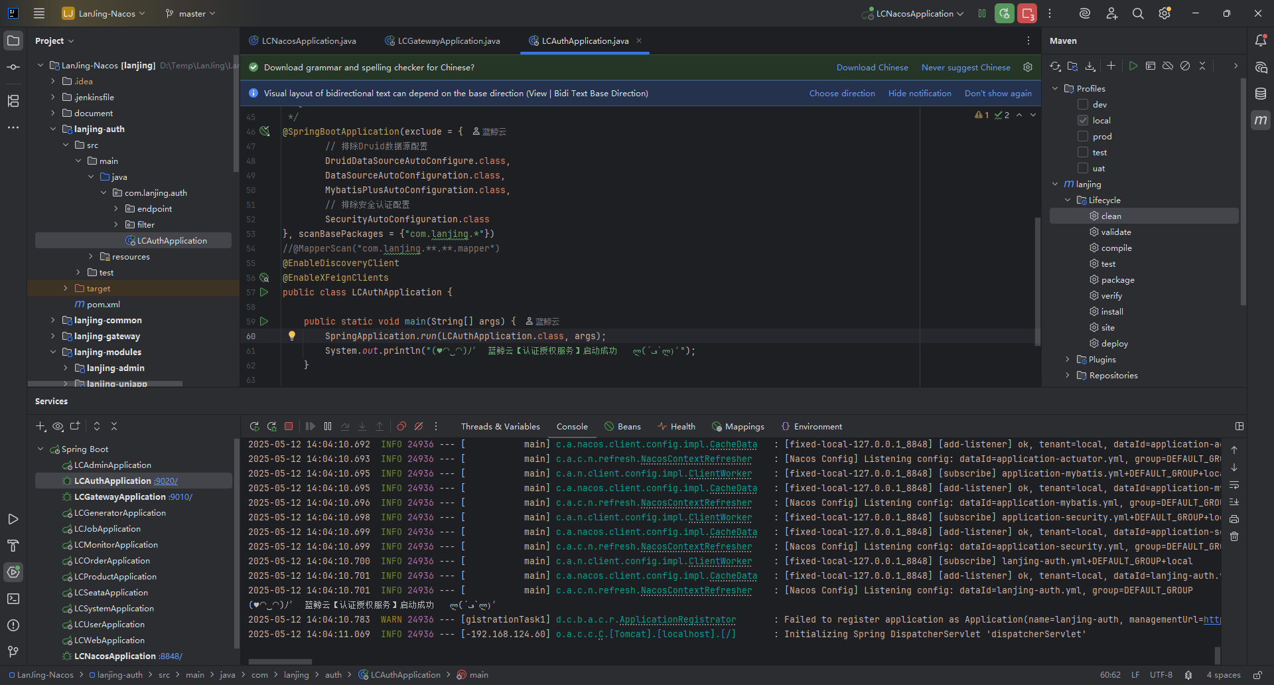
Task: View breakpoints in Services toolbar
Action: pos(401,426)
